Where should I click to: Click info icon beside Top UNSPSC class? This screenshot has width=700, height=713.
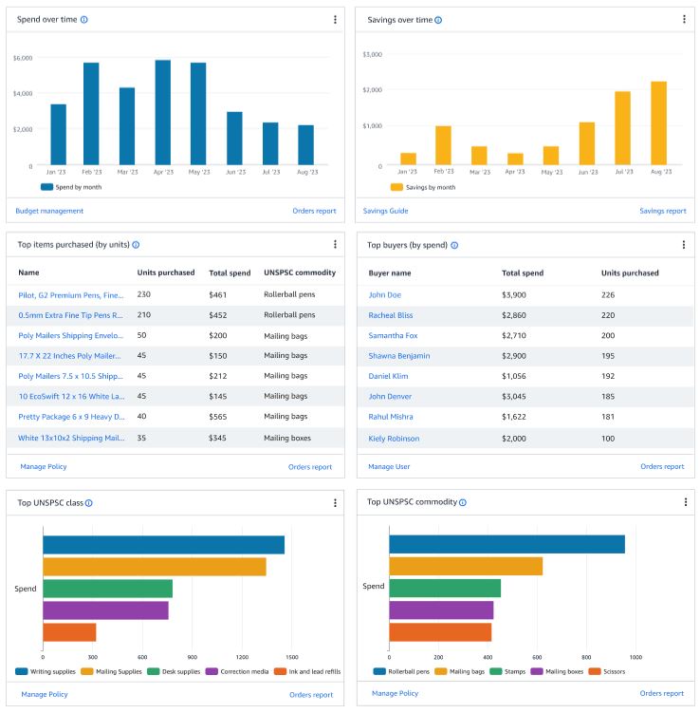88,503
